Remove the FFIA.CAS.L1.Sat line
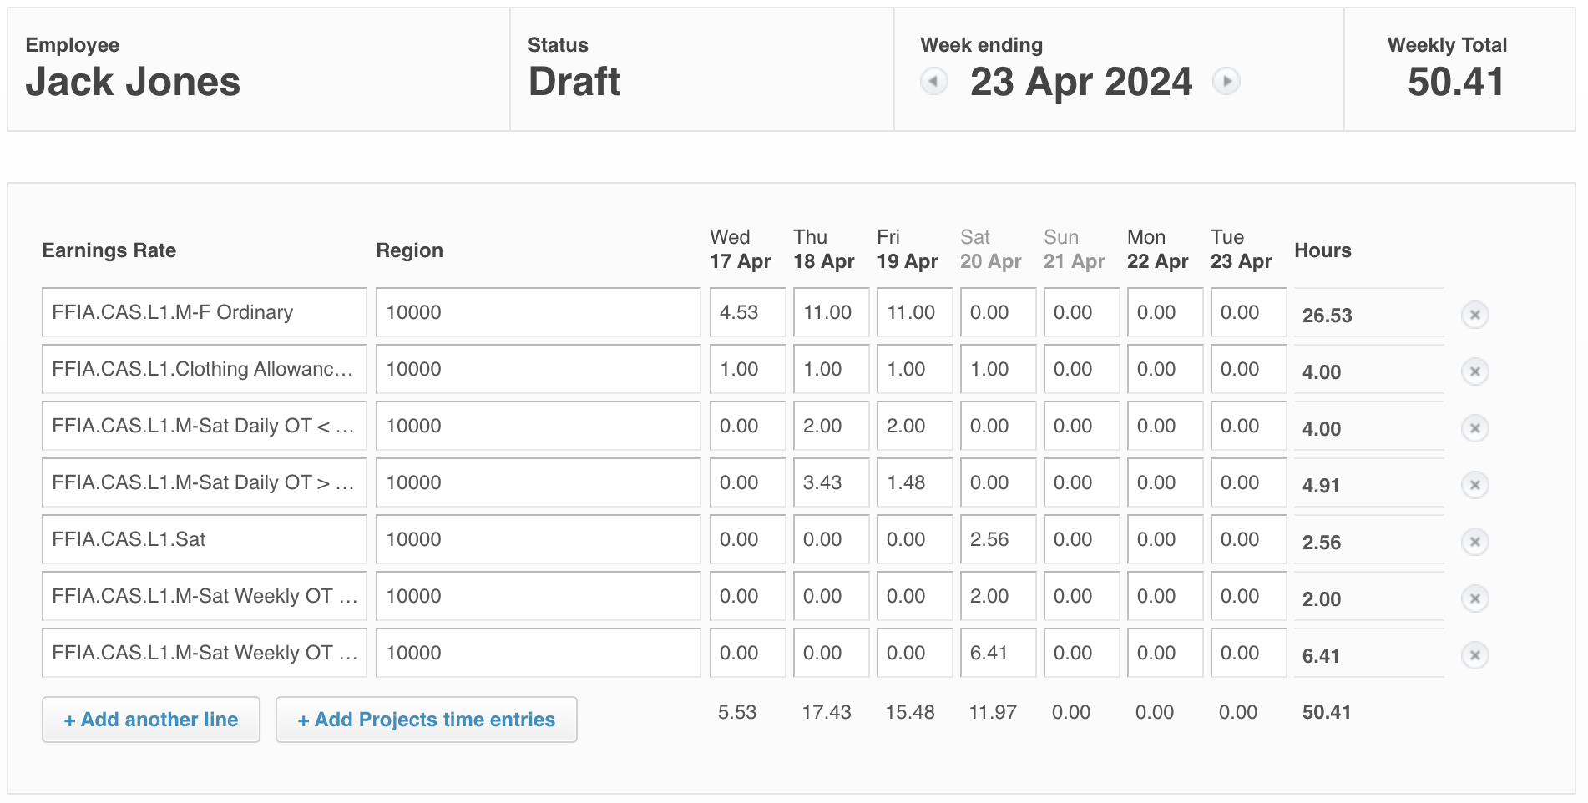The image size is (1588, 803). coord(1475,542)
